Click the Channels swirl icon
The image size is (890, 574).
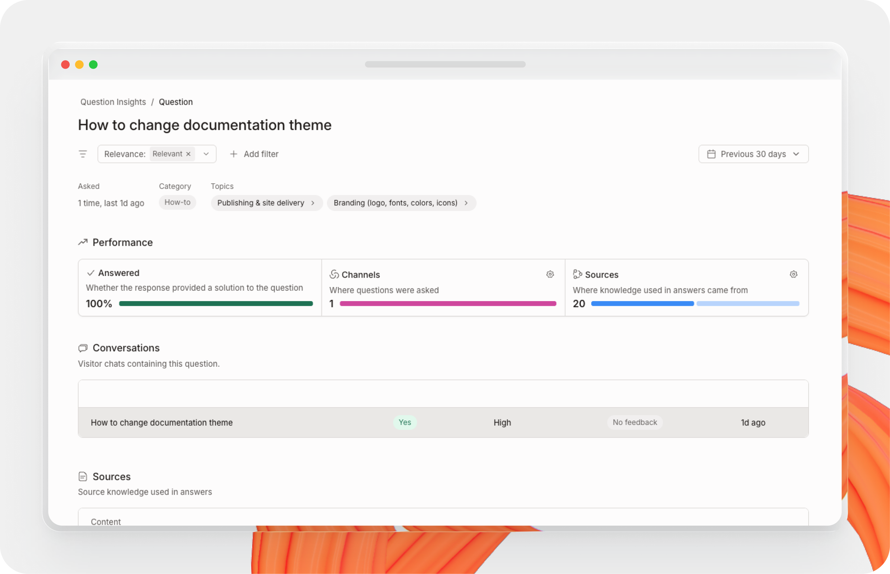coord(334,274)
